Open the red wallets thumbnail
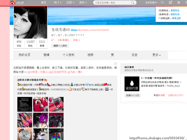Image resolution: width=187 pixels, height=140 pixels. click(56, 104)
